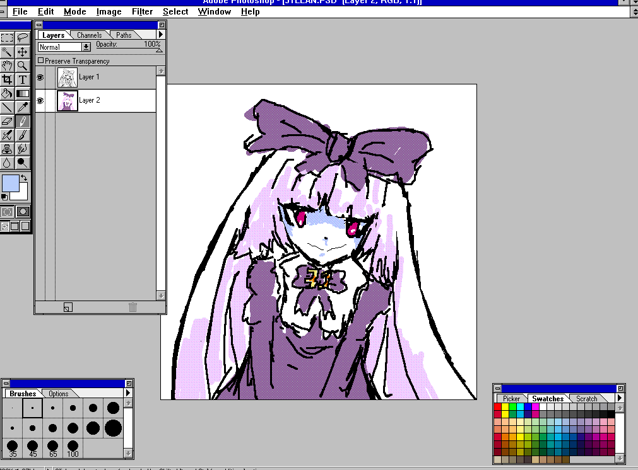Switch to full screen without menu bar
This screenshot has height=470, width=638.
click(25, 226)
